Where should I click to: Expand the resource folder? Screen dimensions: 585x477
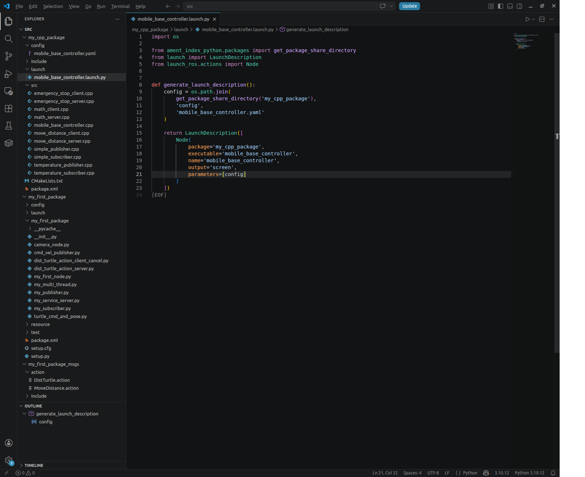pyautogui.click(x=27, y=324)
